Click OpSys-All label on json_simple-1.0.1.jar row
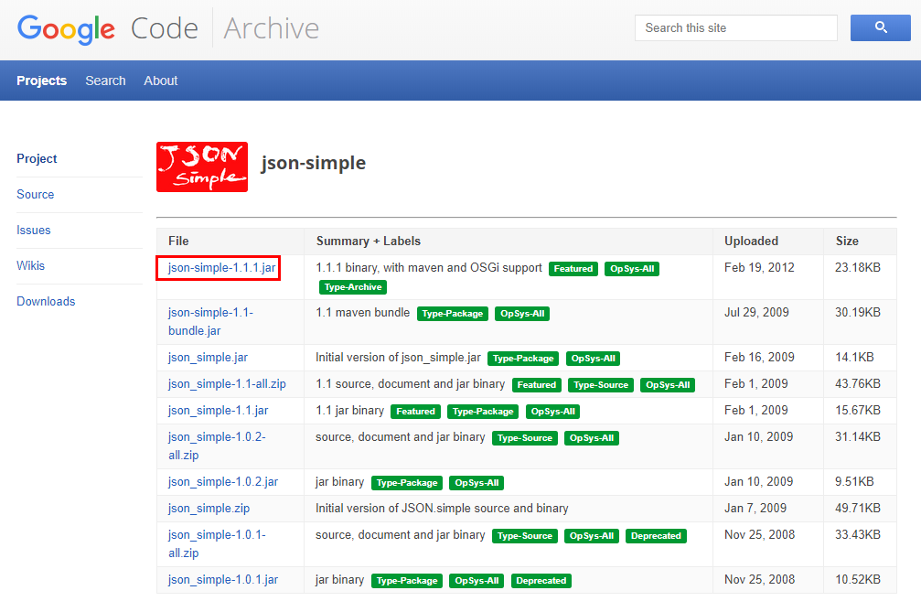 click(x=477, y=580)
